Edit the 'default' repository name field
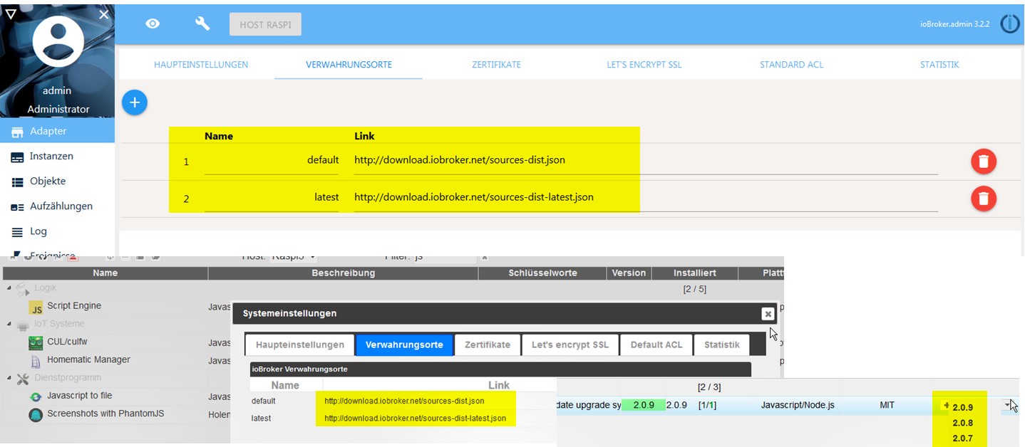Screen dimensions: 1025x447 272,160
